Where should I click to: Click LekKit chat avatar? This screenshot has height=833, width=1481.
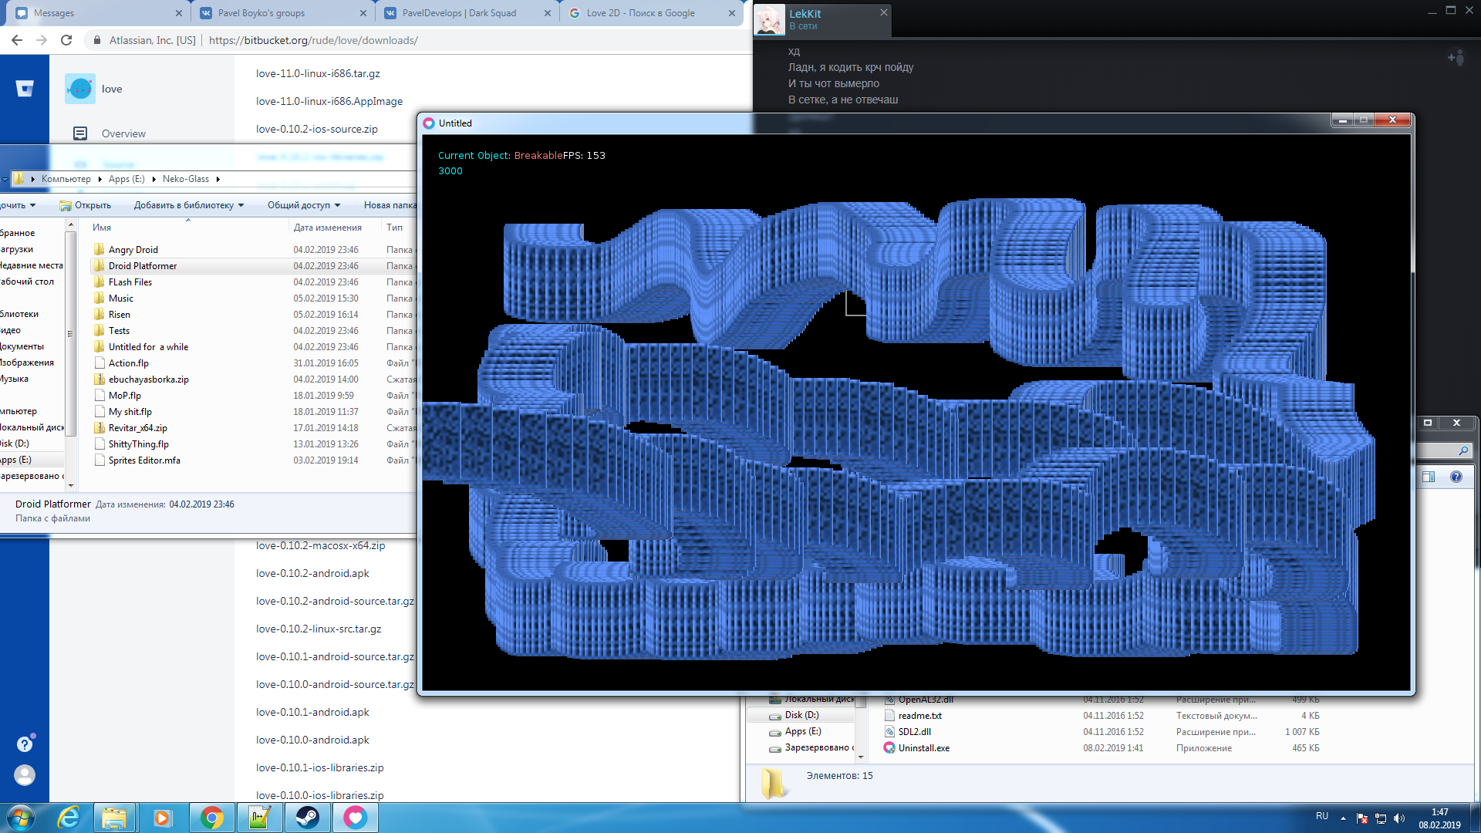coord(769,20)
